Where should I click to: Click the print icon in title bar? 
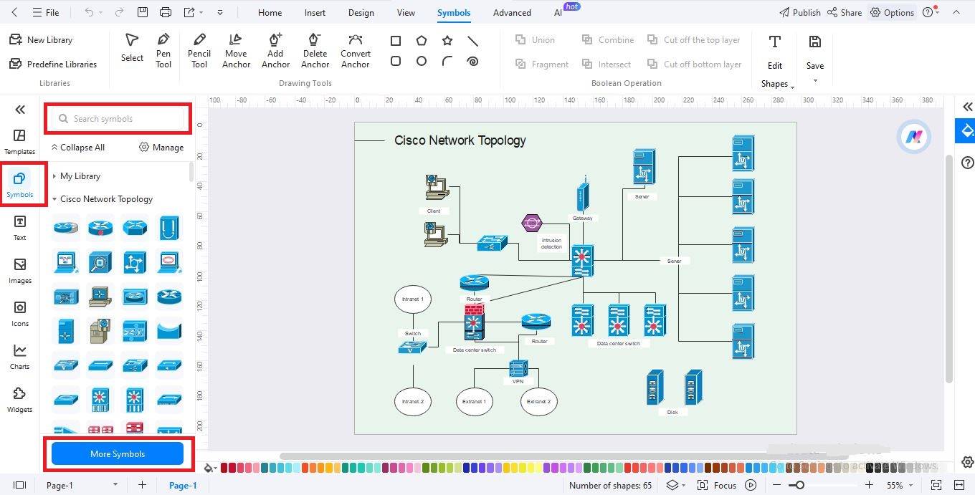pyautogui.click(x=166, y=12)
